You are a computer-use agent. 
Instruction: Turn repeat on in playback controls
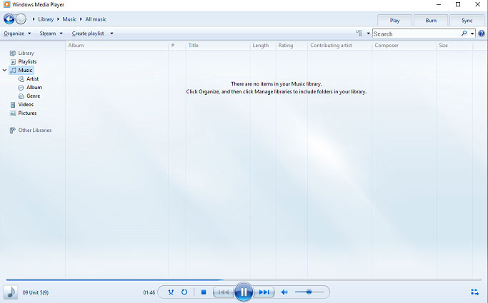pos(184,292)
